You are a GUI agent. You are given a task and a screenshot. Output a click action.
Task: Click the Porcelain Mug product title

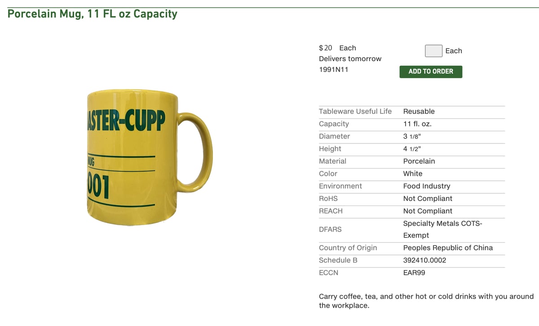(x=93, y=14)
